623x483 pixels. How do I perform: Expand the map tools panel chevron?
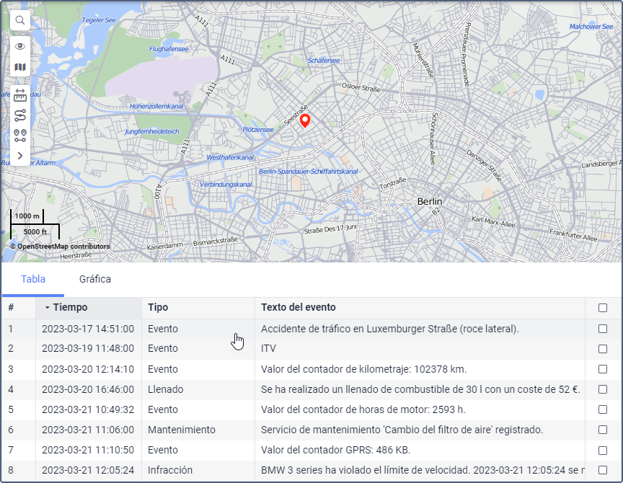(20, 156)
